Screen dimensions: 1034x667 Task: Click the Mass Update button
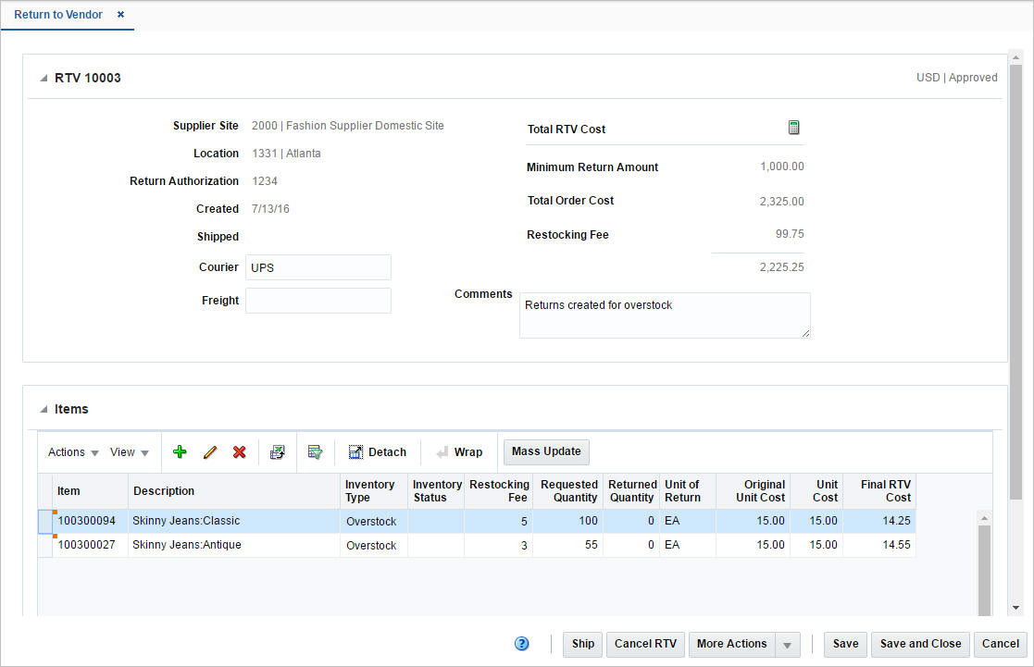click(x=547, y=451)
